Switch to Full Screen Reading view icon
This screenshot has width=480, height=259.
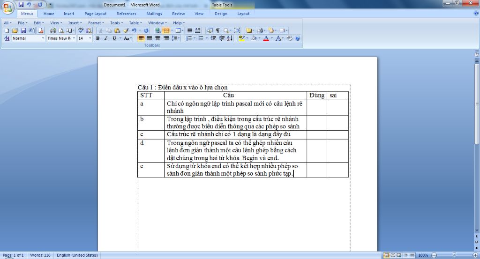point(393,255)
